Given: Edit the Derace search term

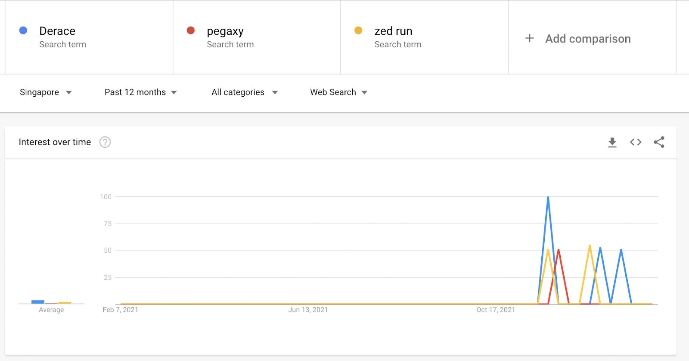Looking at the screenshot, I should tap(57, 31).
